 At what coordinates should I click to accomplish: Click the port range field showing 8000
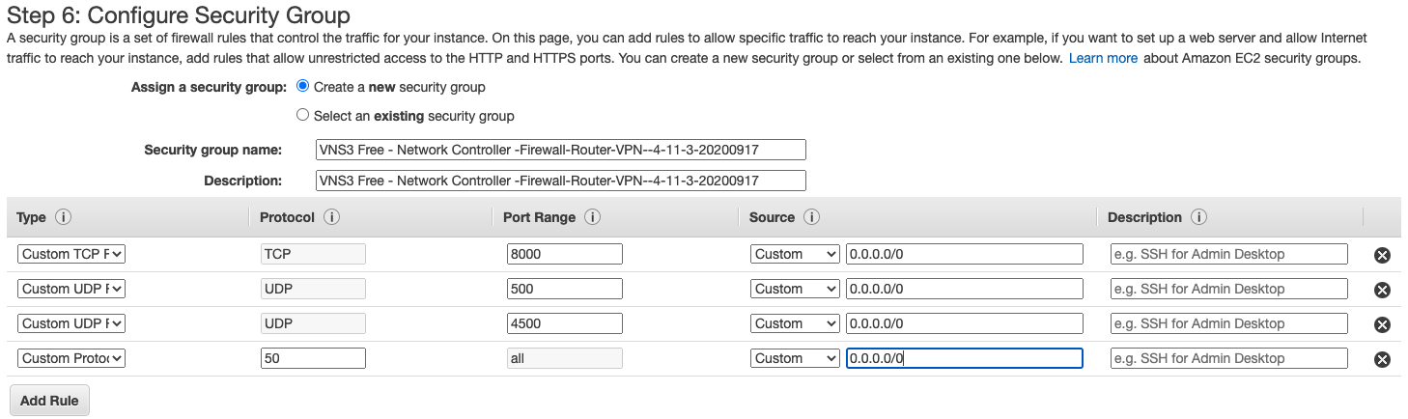[565, 254]
